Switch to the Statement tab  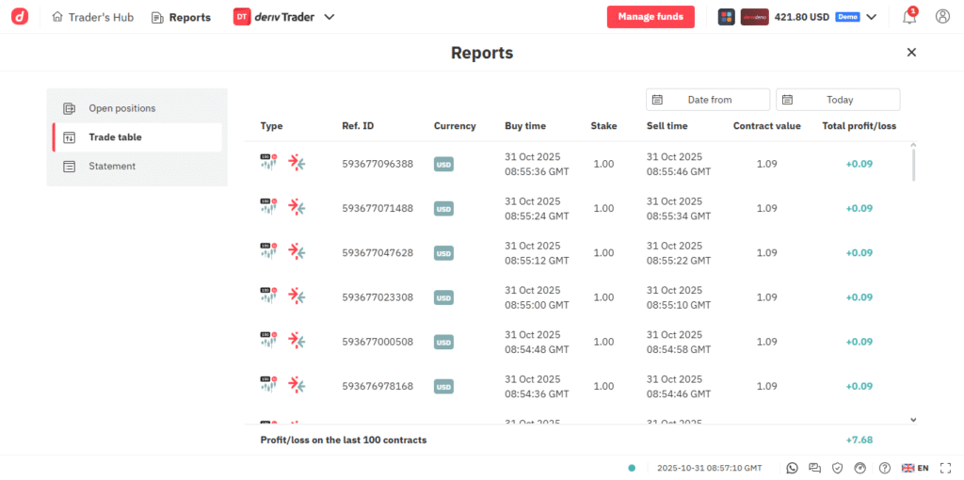coord(112,167)
